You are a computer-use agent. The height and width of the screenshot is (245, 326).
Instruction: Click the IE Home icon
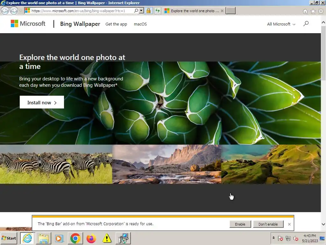(305, 11)
